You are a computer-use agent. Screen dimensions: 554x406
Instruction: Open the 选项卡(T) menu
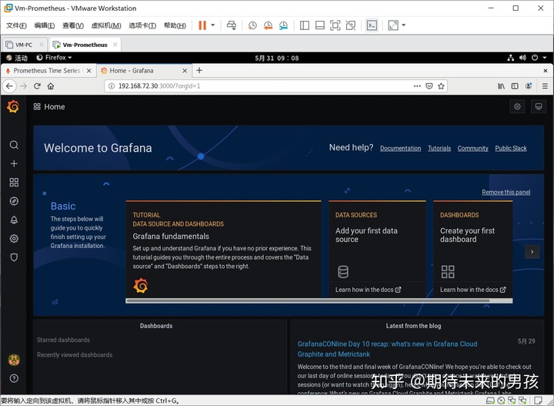tap(142, 25)
